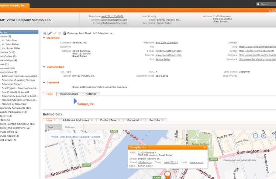This screenshot has width=276, height=179.
Task: Click the green checkmark icon
Action: pyautogui.click(x=55, y=33)
